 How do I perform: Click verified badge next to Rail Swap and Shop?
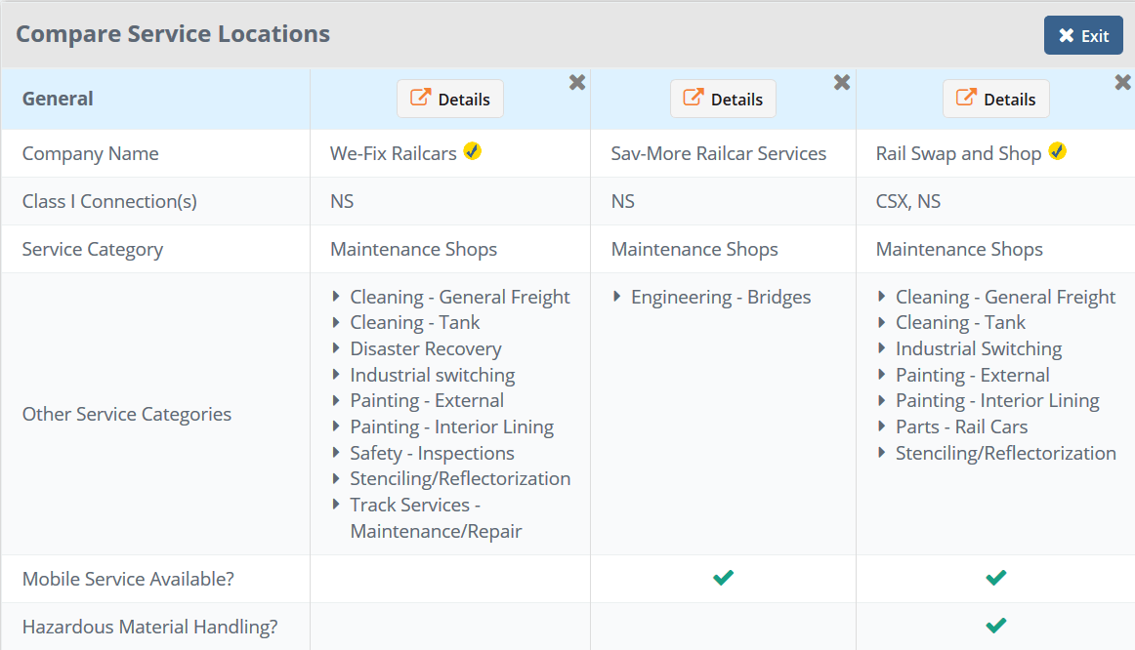(1057, 151)
